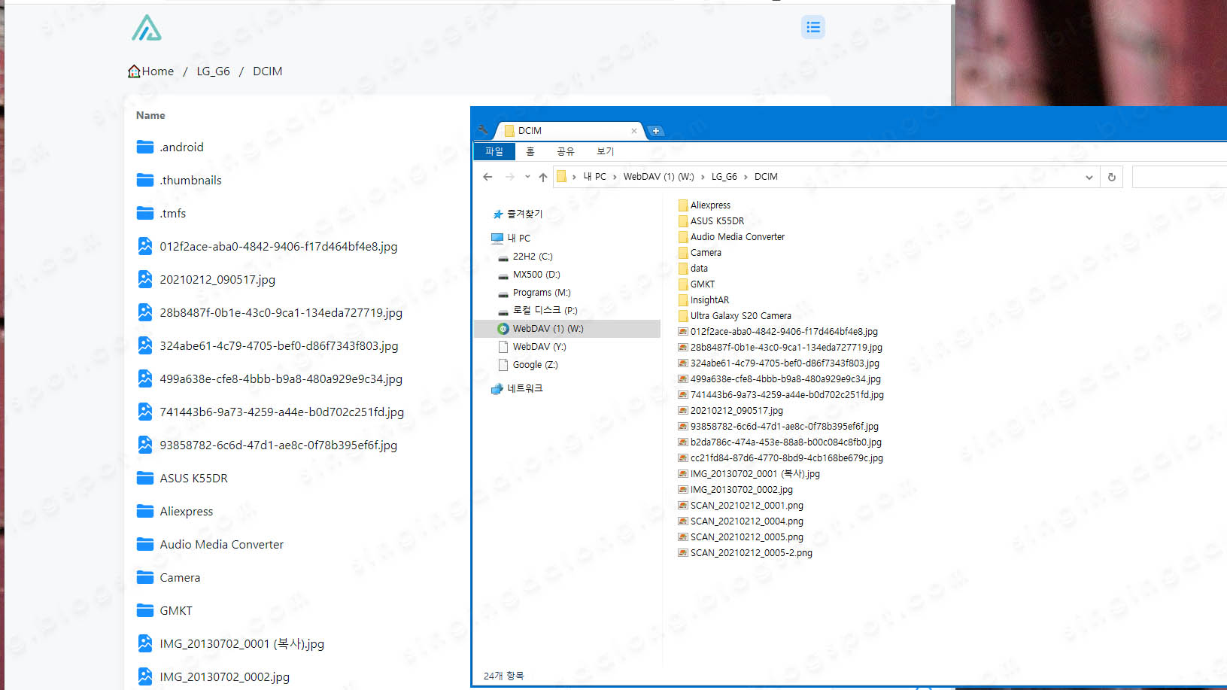Close the DCIM Explorer tab
The width and height of the screenshot is (1227, 690).
tap(634, 131)
